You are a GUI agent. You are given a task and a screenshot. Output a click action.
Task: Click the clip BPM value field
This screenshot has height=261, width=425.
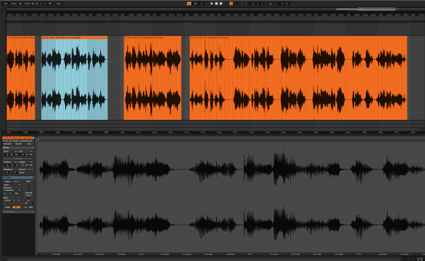pos(7,201)
